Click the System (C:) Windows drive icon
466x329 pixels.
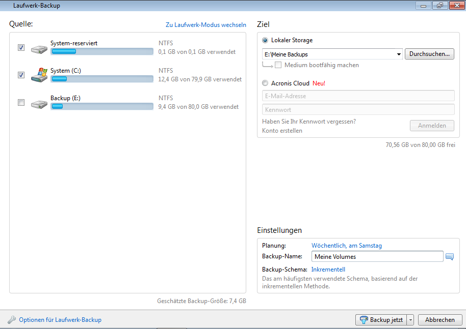[39, 75]
